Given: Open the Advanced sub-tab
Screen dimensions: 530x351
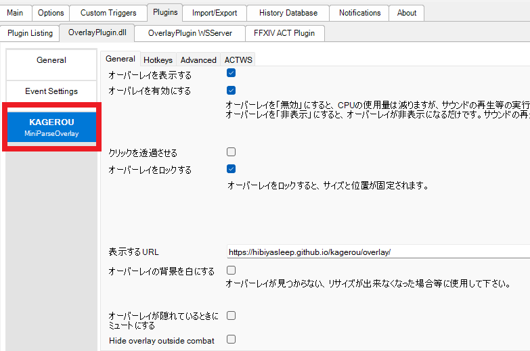Looking at the screenshot, I should point(198,60).
